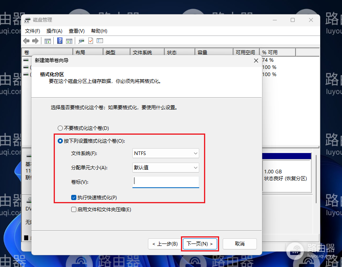The width and height of the screenshot is (342, 267).
Task: Maximize the Disk Management window
Action: [293, 20]
